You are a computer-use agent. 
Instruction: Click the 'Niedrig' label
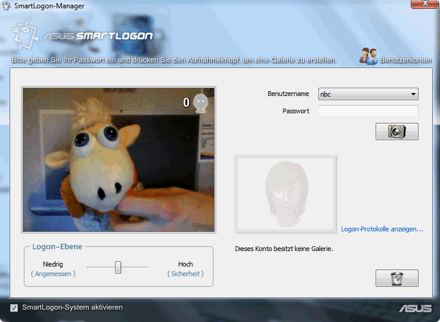coord(52,264)
